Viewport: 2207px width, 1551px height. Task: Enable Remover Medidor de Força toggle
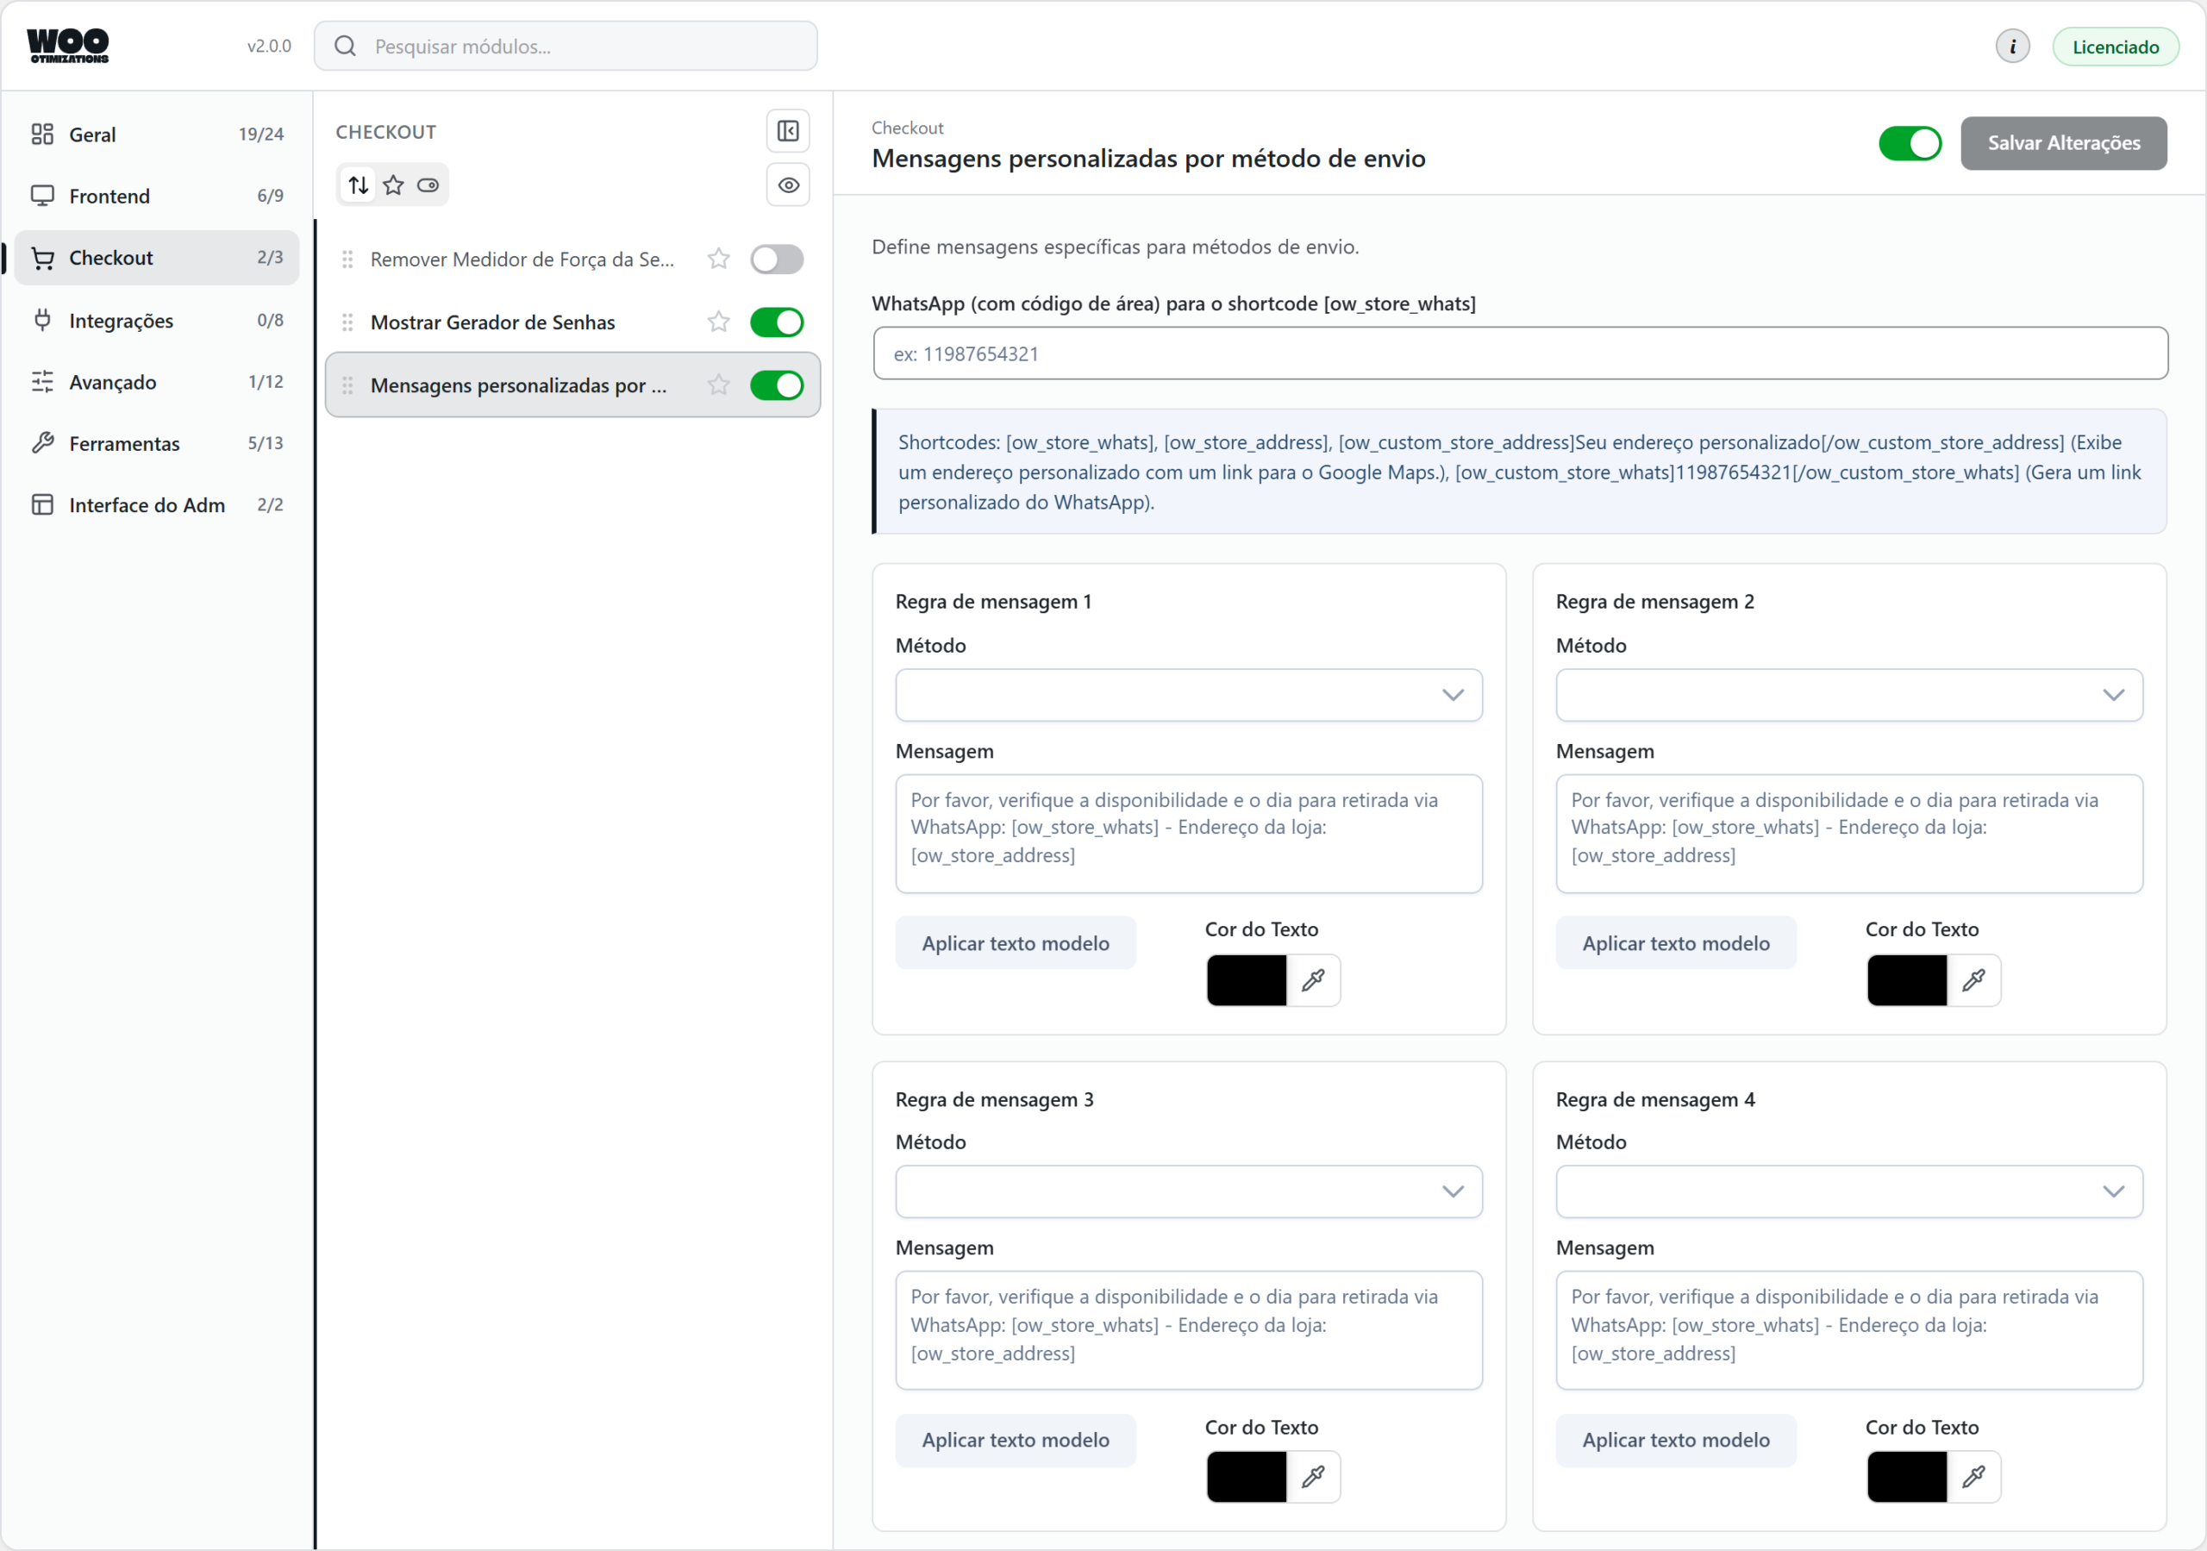(x=777, y=259)
